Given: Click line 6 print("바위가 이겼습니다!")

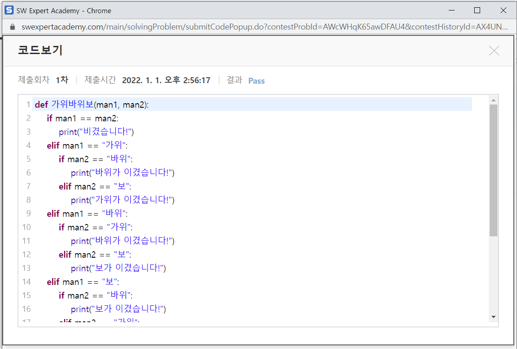Looking at the screenshot, I should [x=122, y=173].
